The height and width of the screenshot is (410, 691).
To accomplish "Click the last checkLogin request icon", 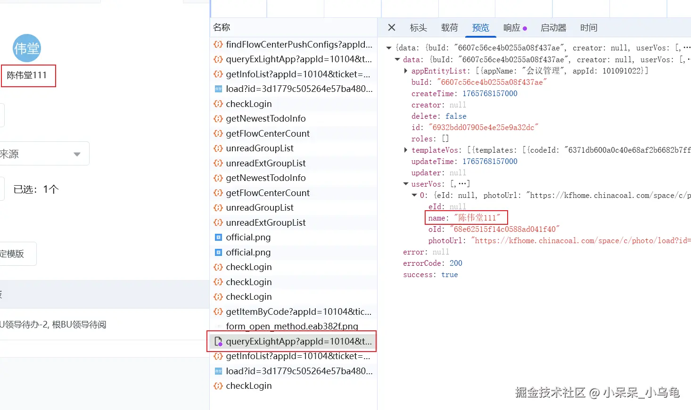I will pyautogui.click(x=218, y=386).
